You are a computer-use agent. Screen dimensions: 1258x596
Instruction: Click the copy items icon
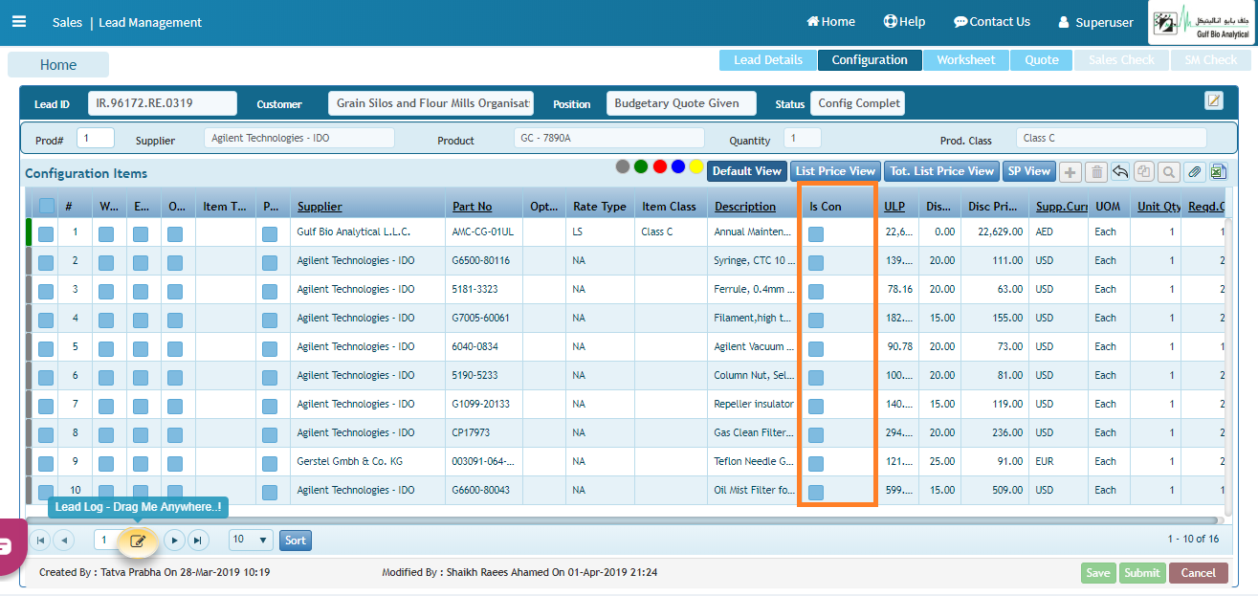(1143, 172)
